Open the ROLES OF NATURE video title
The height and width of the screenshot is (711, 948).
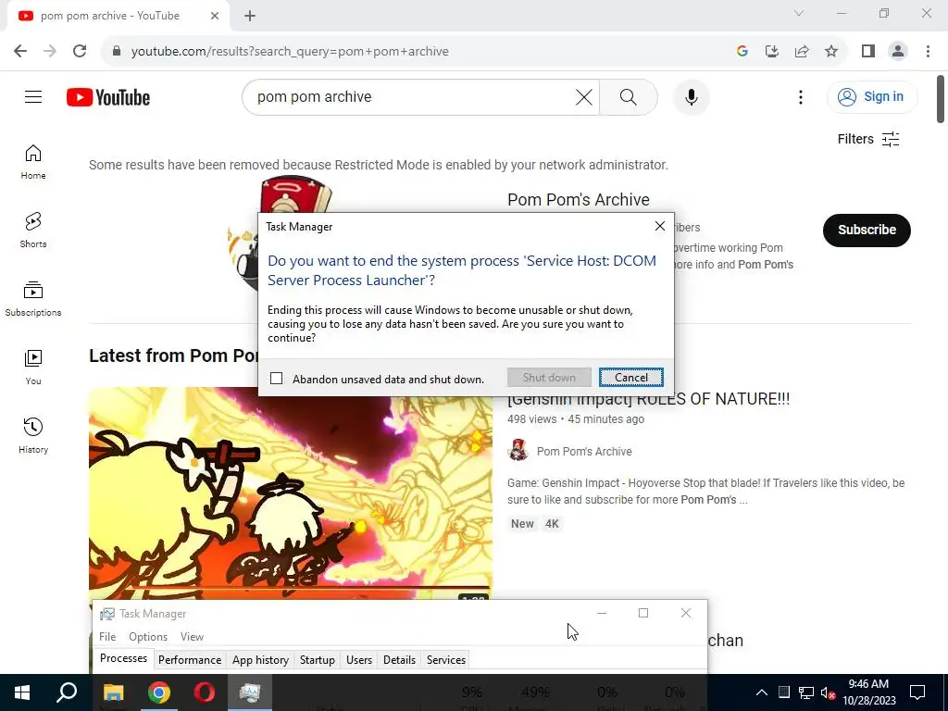coord(649,399)
